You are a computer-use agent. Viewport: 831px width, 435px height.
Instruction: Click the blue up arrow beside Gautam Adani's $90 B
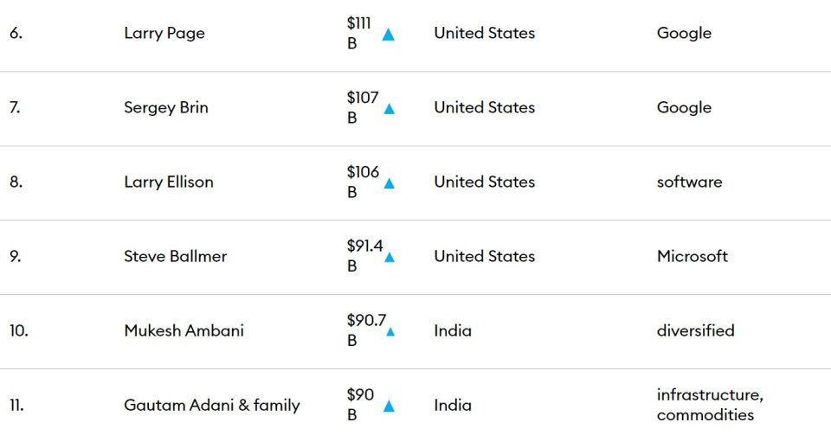coord(389,406)
